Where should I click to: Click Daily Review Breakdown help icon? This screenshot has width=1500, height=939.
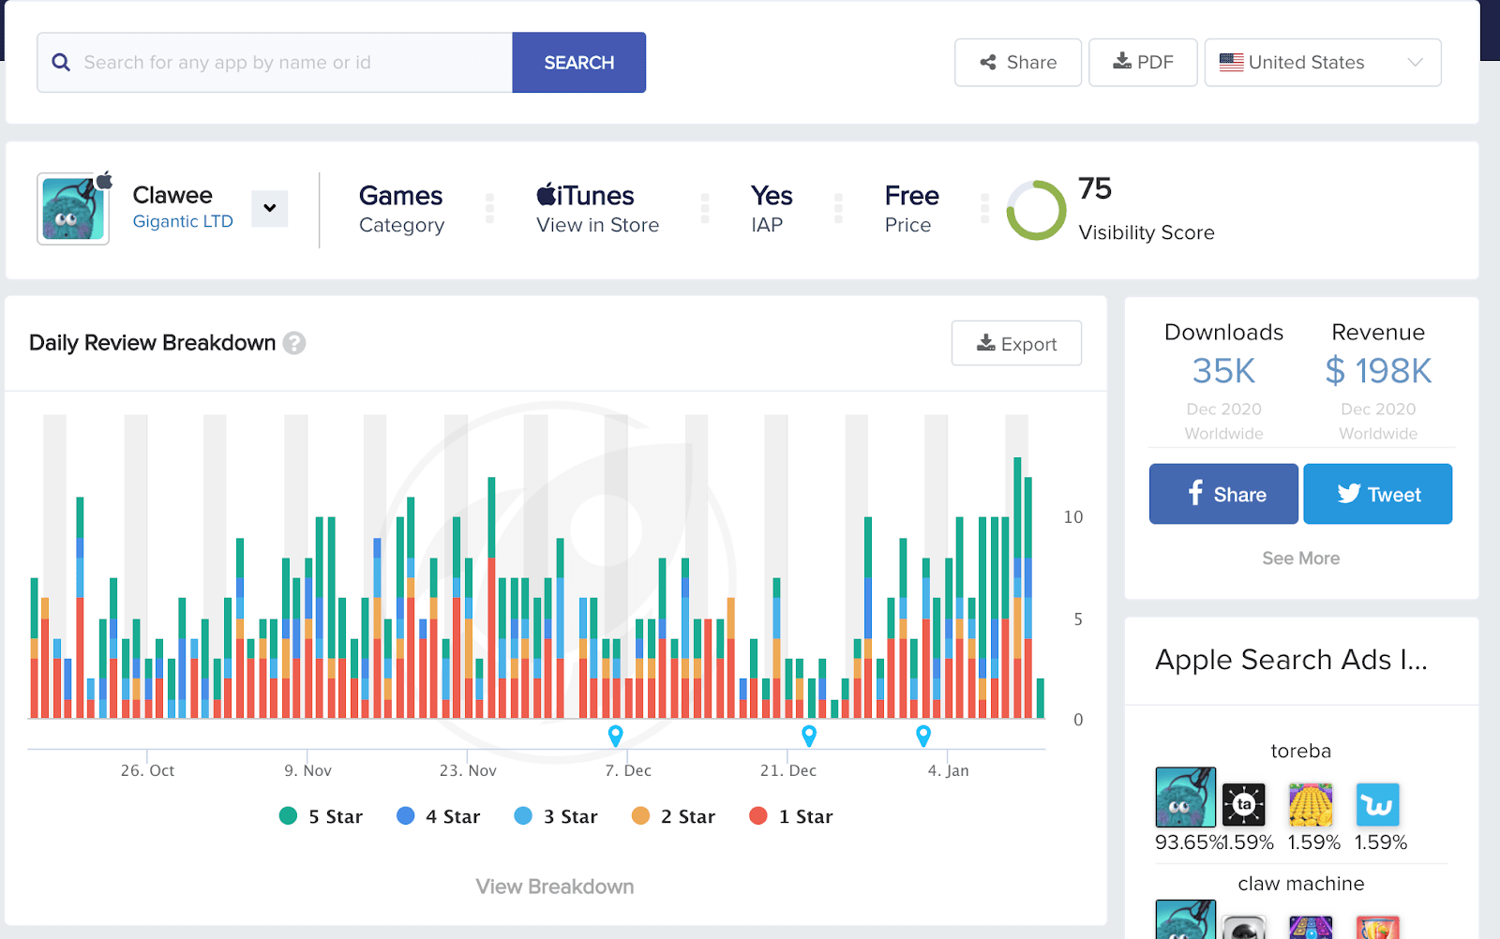(x=294, y=343)
